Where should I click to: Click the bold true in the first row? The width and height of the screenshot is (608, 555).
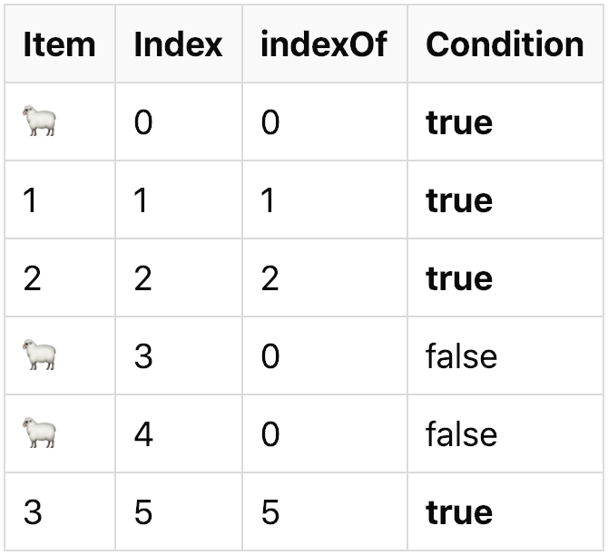point(459,122)
